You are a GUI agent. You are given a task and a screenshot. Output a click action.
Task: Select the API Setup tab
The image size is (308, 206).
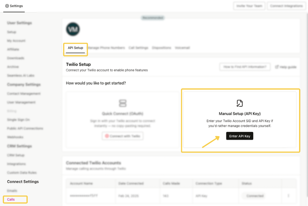click(x=75, y=48)
